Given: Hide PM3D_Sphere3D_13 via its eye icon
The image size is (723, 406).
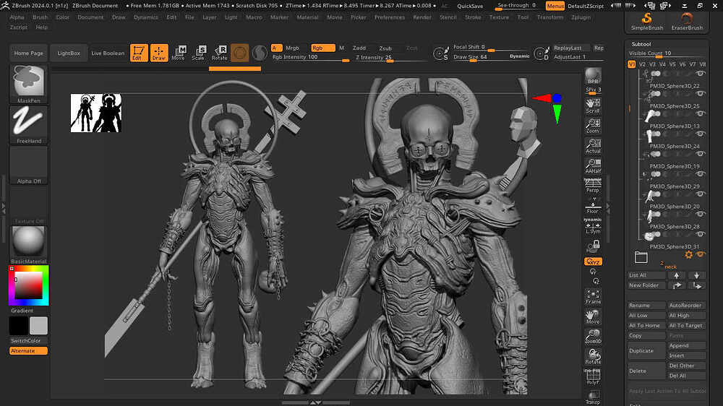Looking at the screenshot, I should pyautogui.click(x=701, y=114).
